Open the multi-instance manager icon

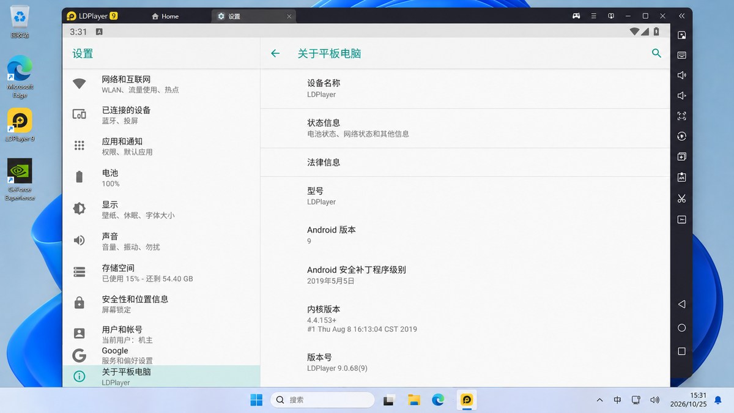[681, 157]
